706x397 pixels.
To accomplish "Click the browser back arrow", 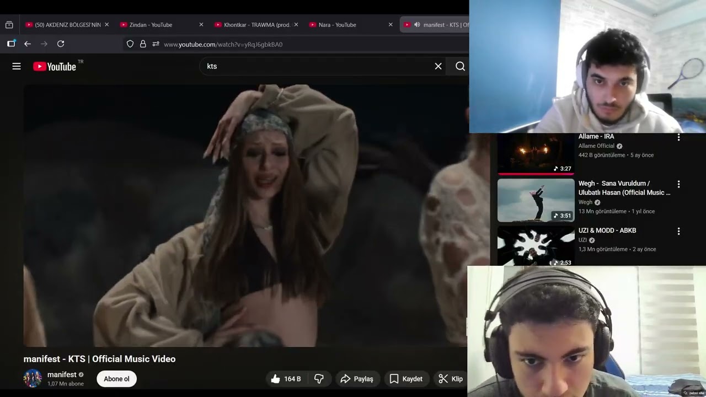I will click(x=28, y=44).
